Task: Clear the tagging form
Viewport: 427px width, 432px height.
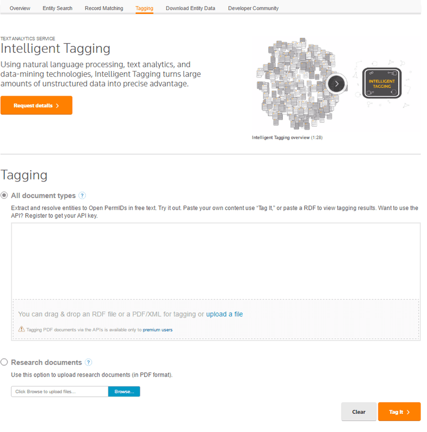Action: [359, 411]
